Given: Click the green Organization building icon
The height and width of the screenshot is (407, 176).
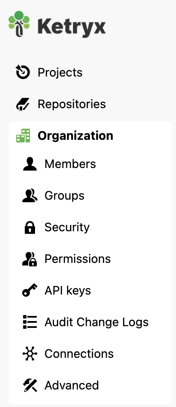Looking at the screenshot, I should (x=23, y=136).
